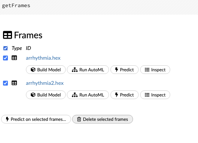Click the lightning icon in Predict on selected frames
198x143 pixels.
pyautogui.click(x=7, y=119)
